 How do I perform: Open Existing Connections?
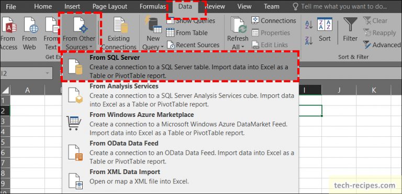(x=118, y=33)
